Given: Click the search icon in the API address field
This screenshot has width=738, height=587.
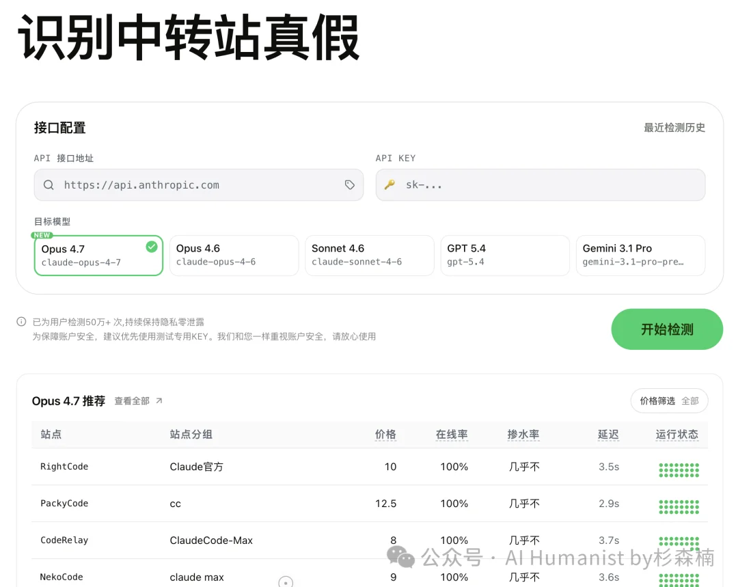Looking at the screenshot, I should point(49,185).
